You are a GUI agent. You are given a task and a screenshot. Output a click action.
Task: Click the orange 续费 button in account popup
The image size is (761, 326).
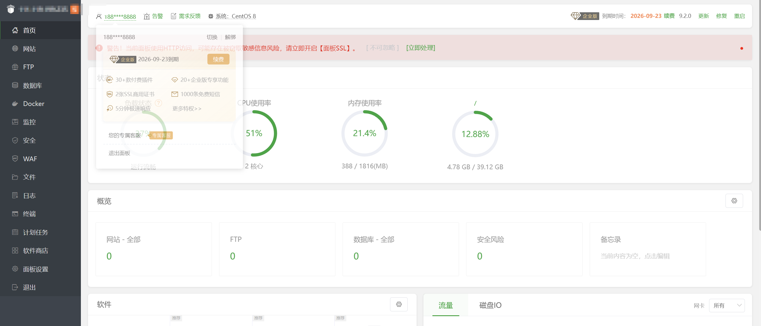(x=218, y=59)
